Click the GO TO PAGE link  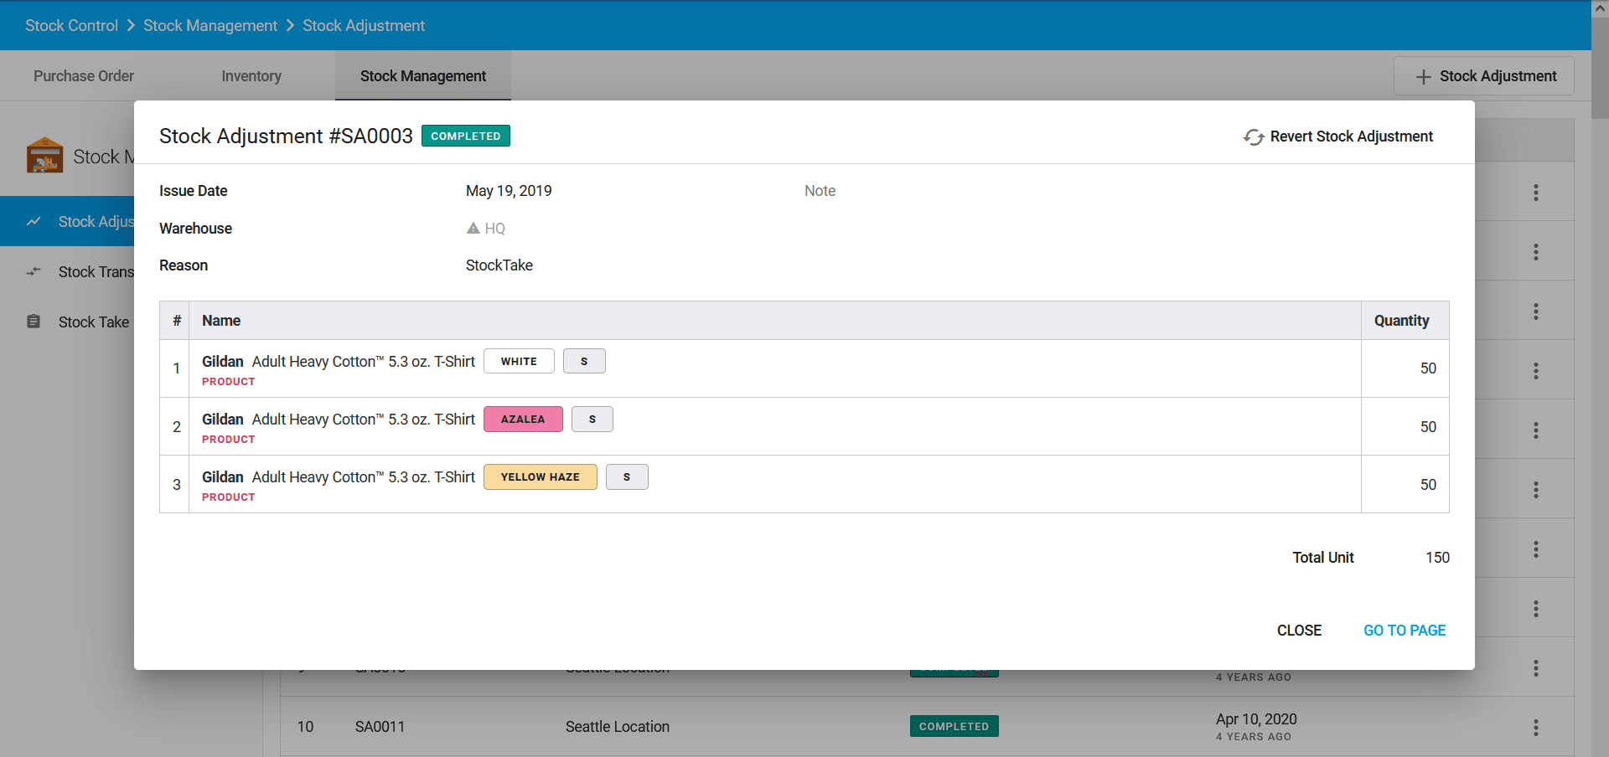[1405, 631]
